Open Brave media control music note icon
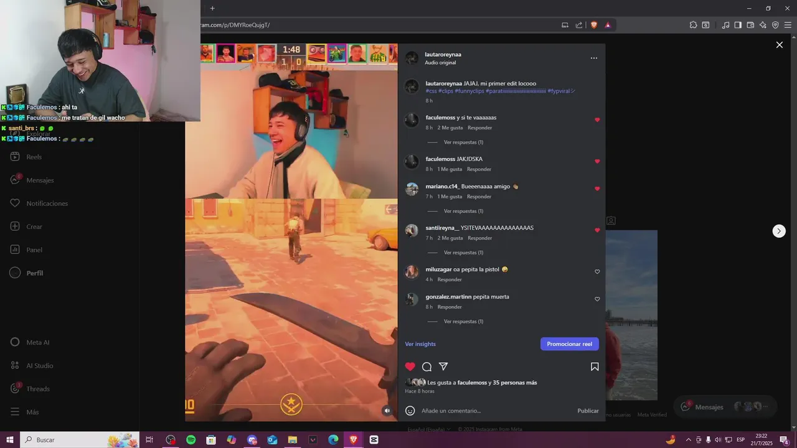797x448 pixels. click(725, 25)
